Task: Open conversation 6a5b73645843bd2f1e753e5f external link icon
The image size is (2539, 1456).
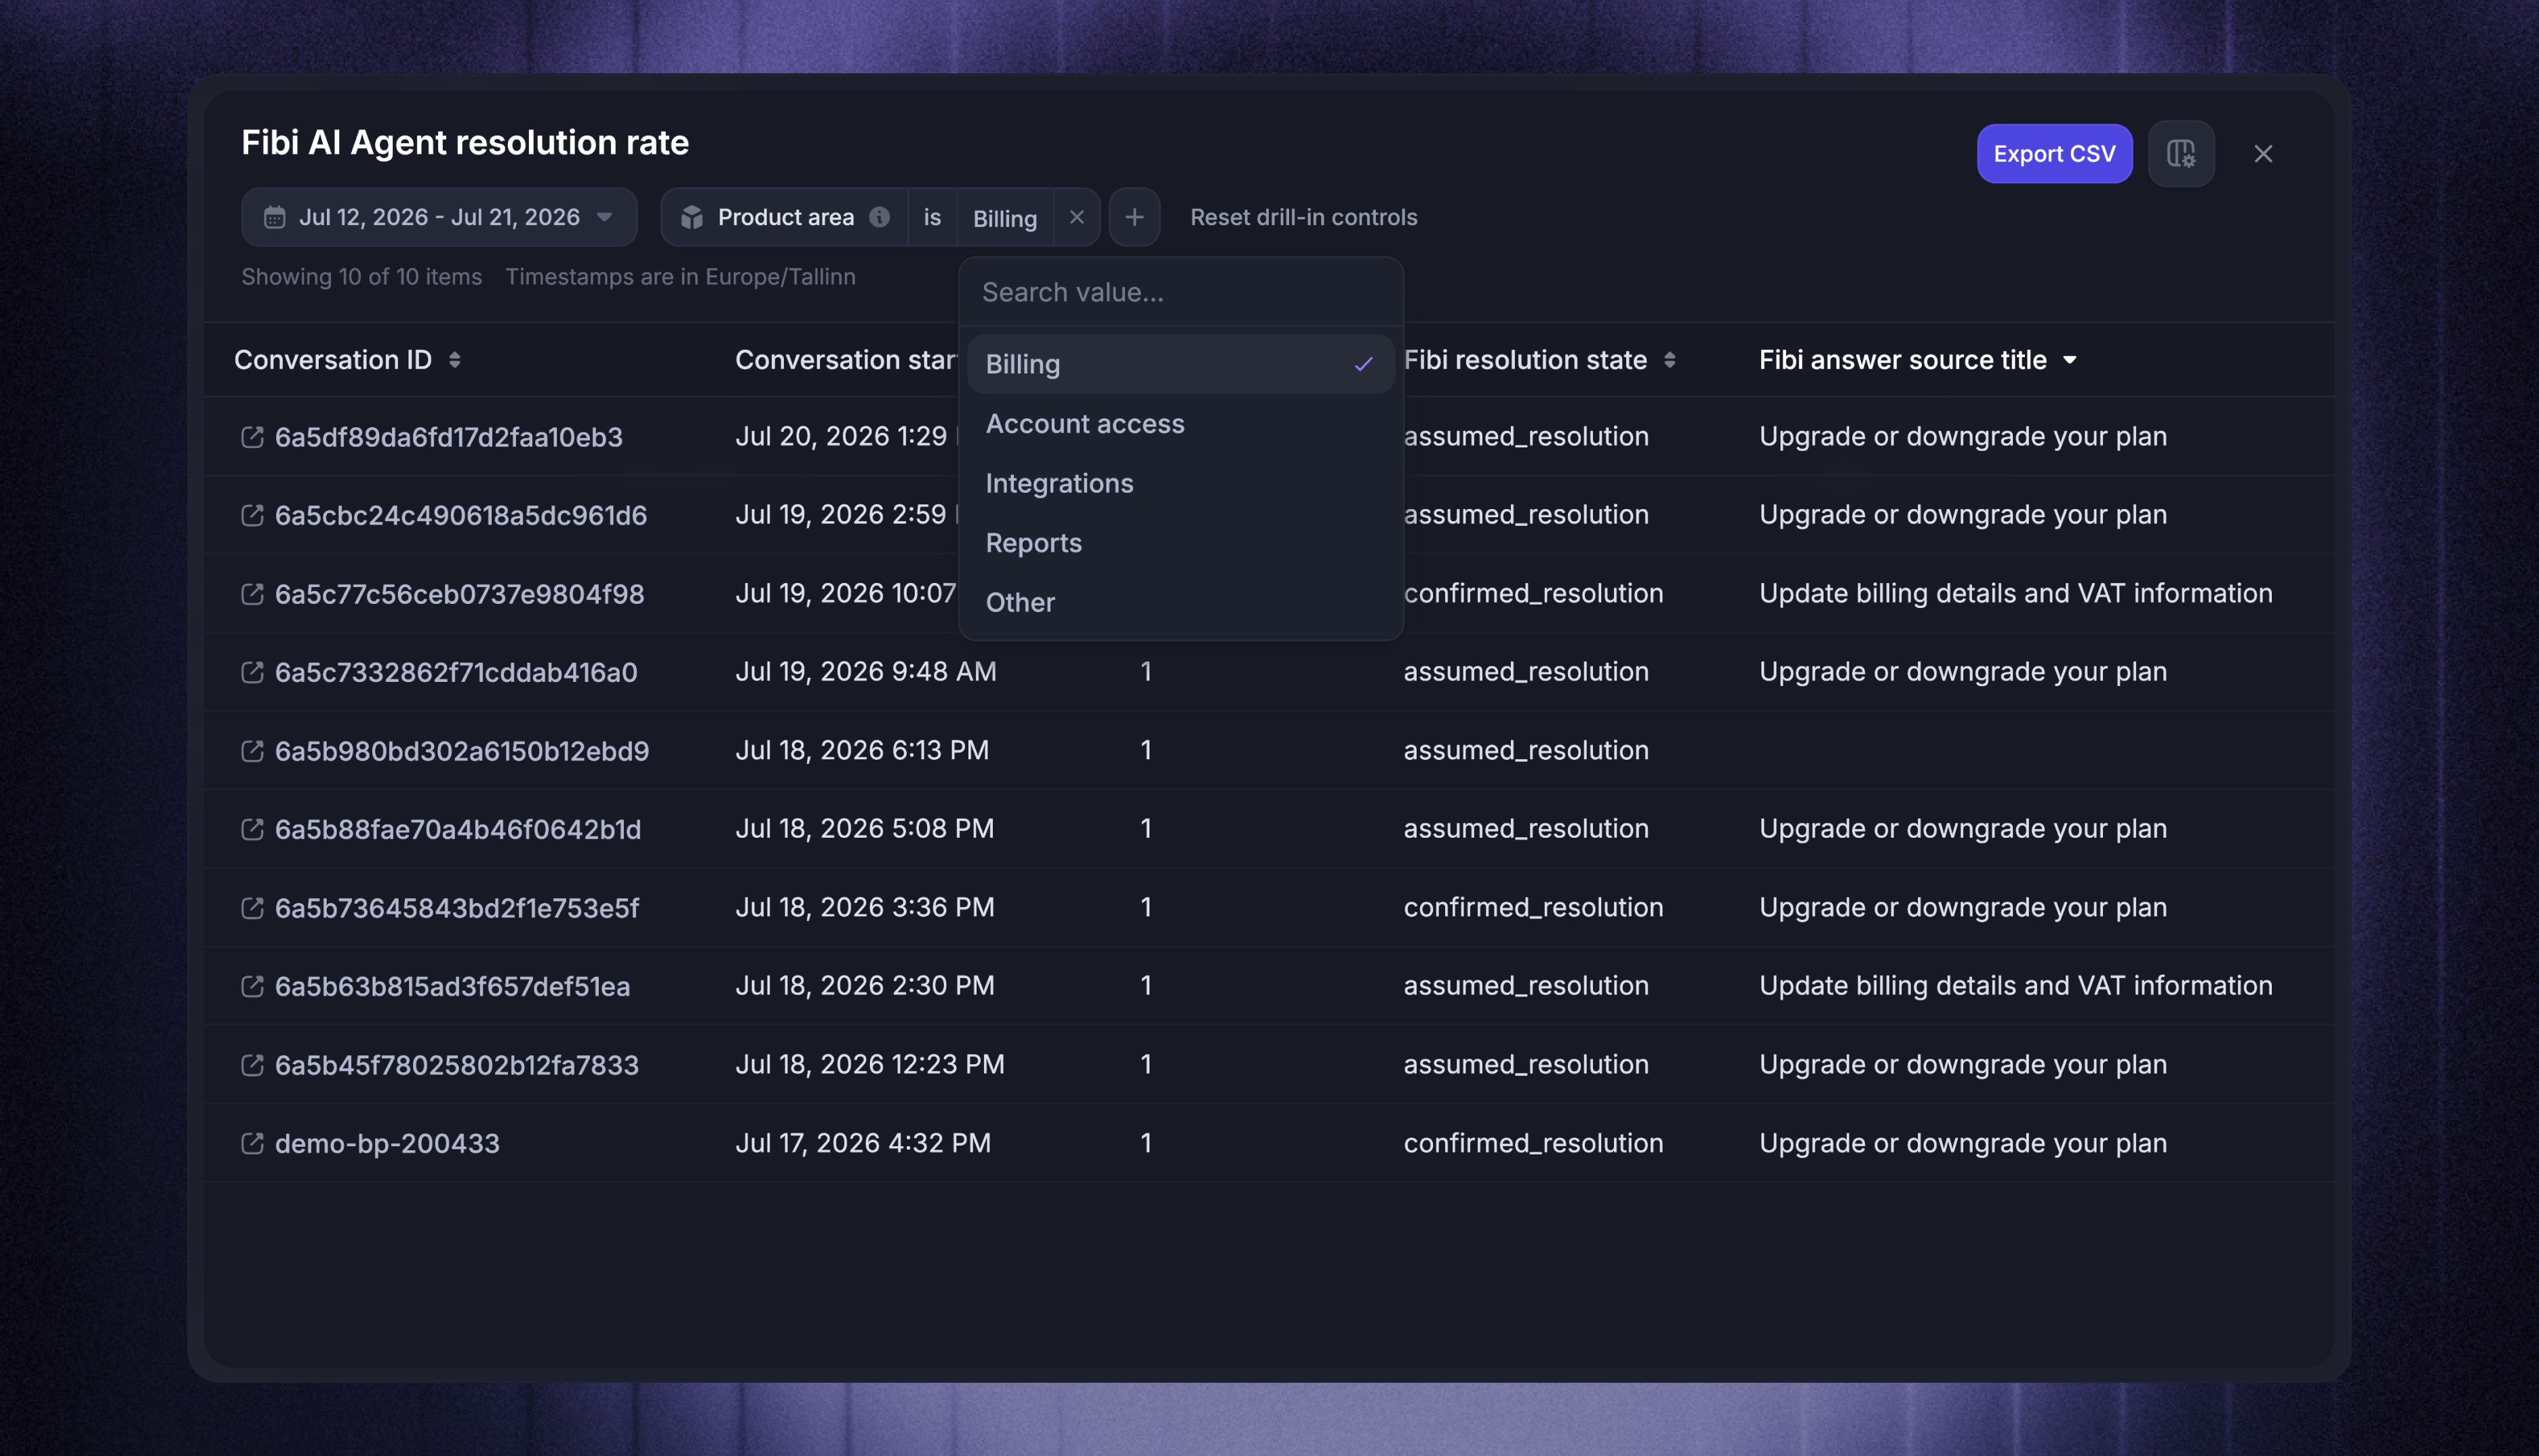Action: [x=252, y=908]
